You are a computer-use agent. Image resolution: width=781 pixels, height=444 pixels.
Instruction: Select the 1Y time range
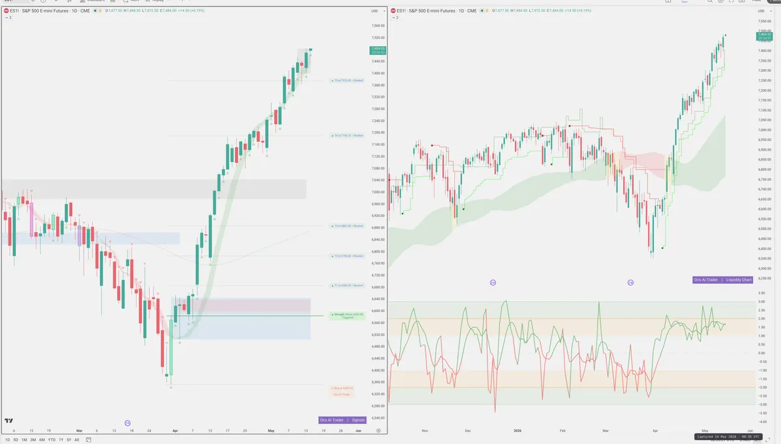(x=61, y=440)
